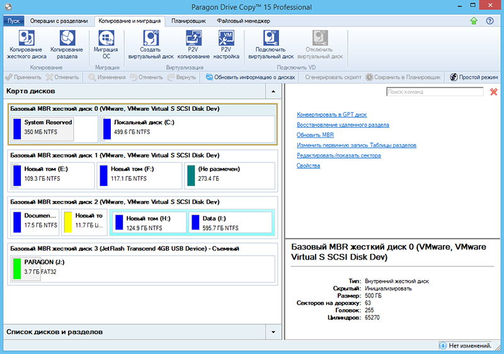Expand Список дисков и разделов panel

point(273,331)
